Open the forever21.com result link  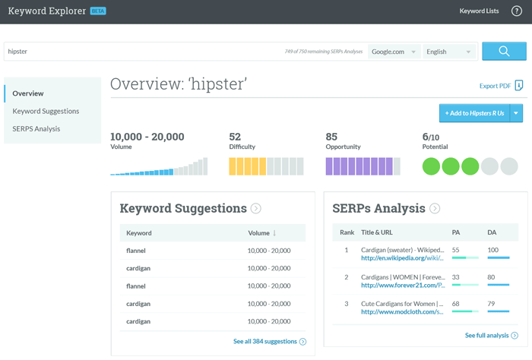(402, 286)
